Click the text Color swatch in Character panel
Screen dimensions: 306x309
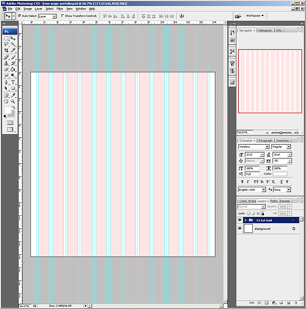[280, 174]
